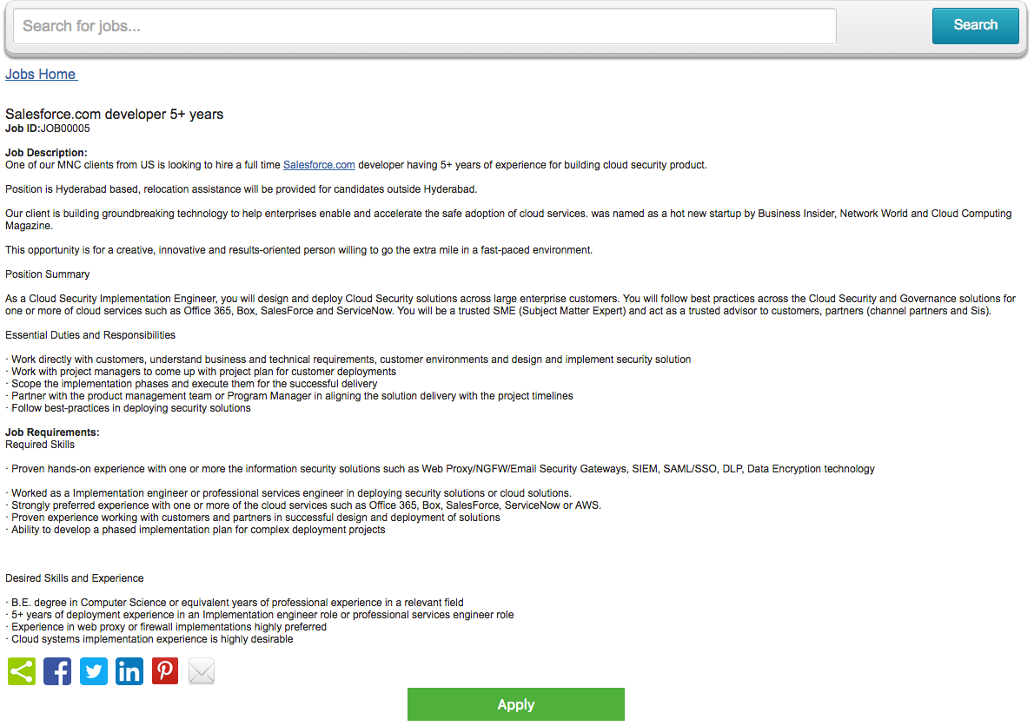Click the Job ID JOB00005 text
This screenshot has height=726, width=1034.
tap(48, 129)
